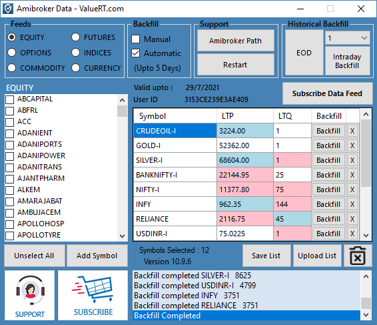The height and width of the screenshot is (325, 377).
Task: Select the 'Backfill Completed' log entry
Action: coord(246,316)
